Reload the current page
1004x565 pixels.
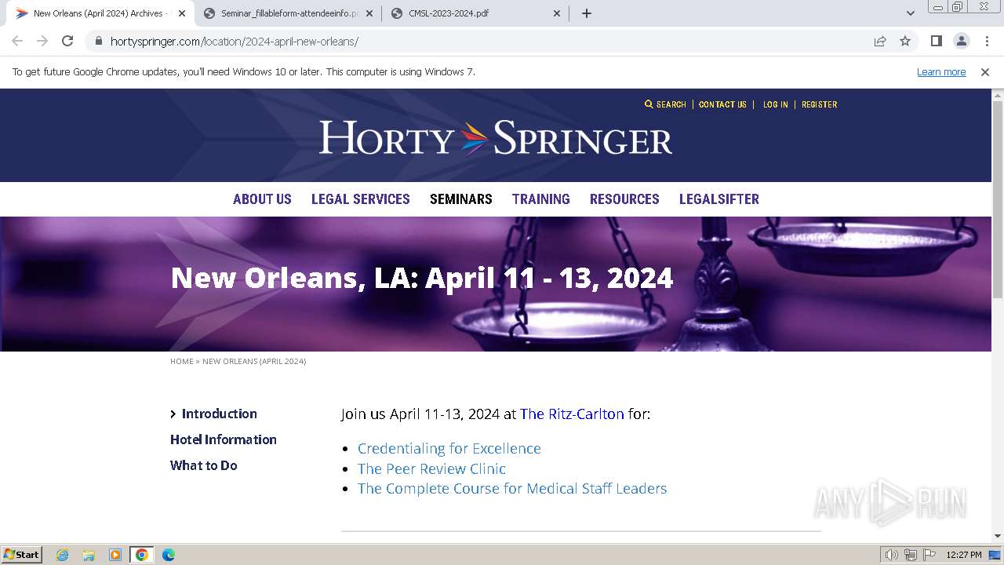point(67,41)
